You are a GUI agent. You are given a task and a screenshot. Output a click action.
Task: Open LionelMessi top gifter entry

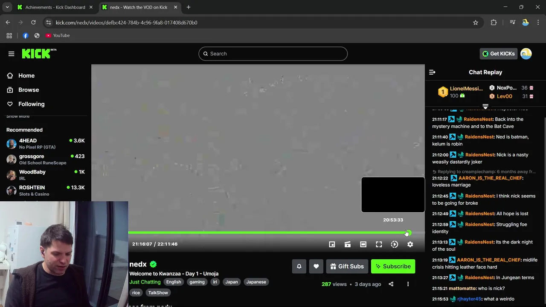tap(461, 92)
